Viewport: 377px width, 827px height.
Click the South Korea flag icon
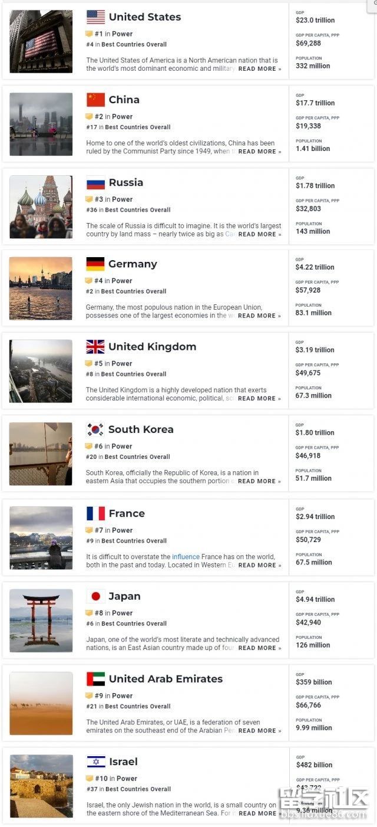95,429
